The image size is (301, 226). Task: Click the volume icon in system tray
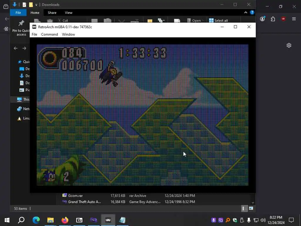(263, 220)
